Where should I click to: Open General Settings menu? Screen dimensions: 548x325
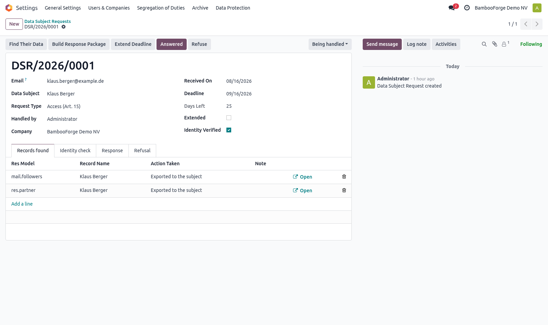tap(63, 8)
